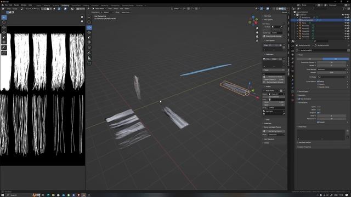Screen dimensions: 351x197
Task: Hide Plane.002 using its eye icon
Action: (346, 28)
